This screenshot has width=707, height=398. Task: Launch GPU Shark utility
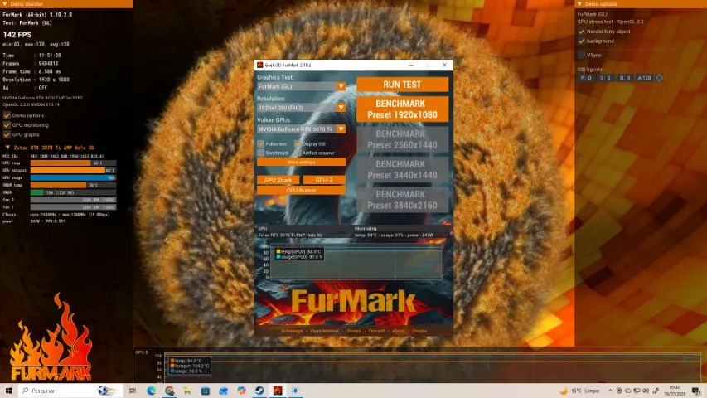[x=278, y=180]
